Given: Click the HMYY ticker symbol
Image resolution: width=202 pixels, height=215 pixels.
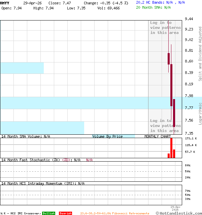Looking at the screenshot, I should (5, 3).
